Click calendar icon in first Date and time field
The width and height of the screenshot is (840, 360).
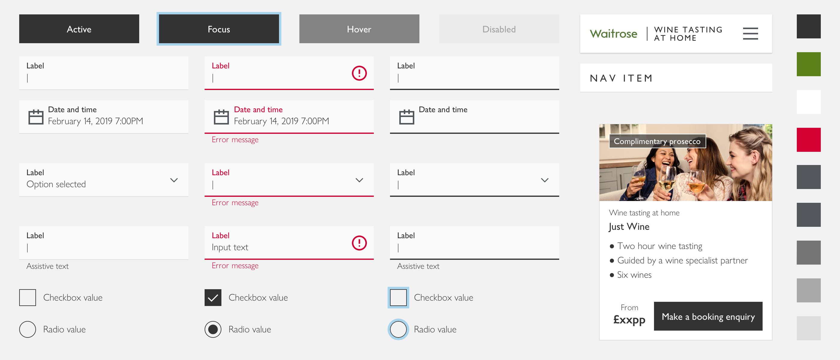(36, 117)
